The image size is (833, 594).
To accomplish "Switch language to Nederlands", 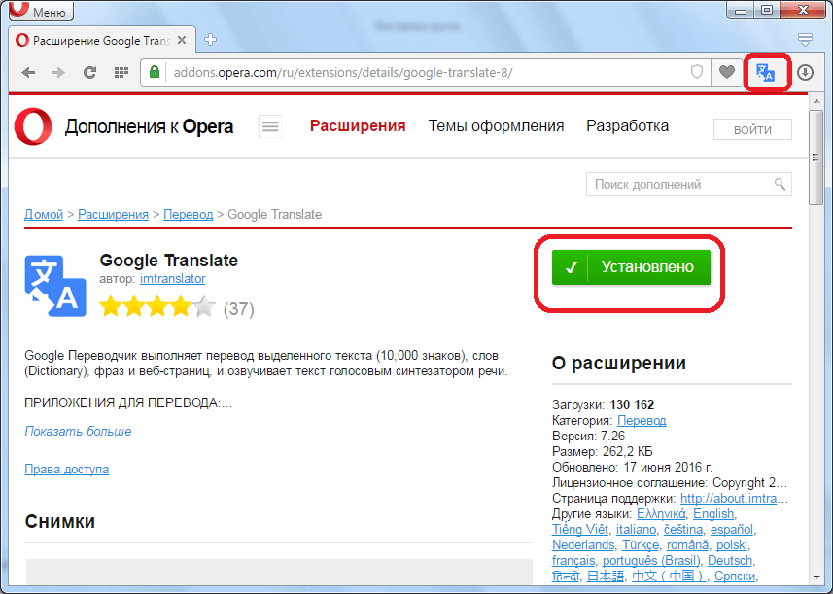I will (x=583, y=545).
